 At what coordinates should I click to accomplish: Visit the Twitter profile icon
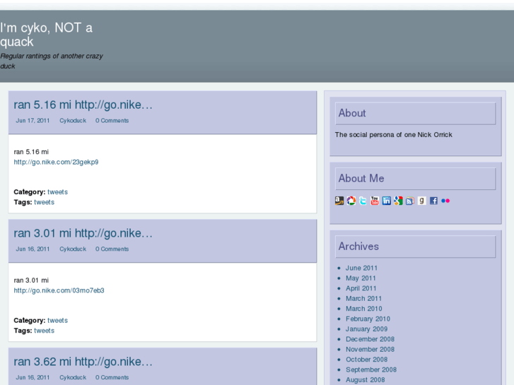point(363,201)
